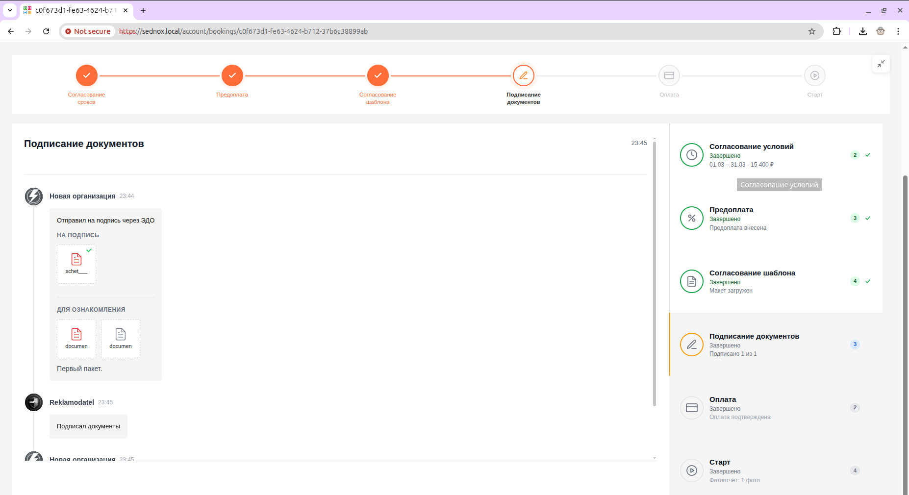909x495 pixels.
Task: Click the badge 4 next to Согласование шаблона
Action: coord(855,281)
